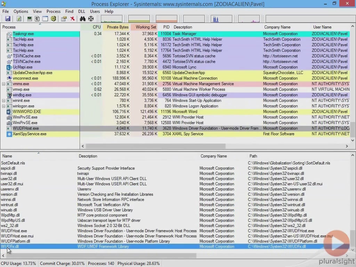This screenshot has height=267, width=356.
Task: Sort DLLs by the Name column header
Action: 39,156
